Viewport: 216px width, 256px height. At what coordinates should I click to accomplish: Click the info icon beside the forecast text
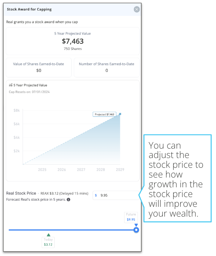(69, 200)
